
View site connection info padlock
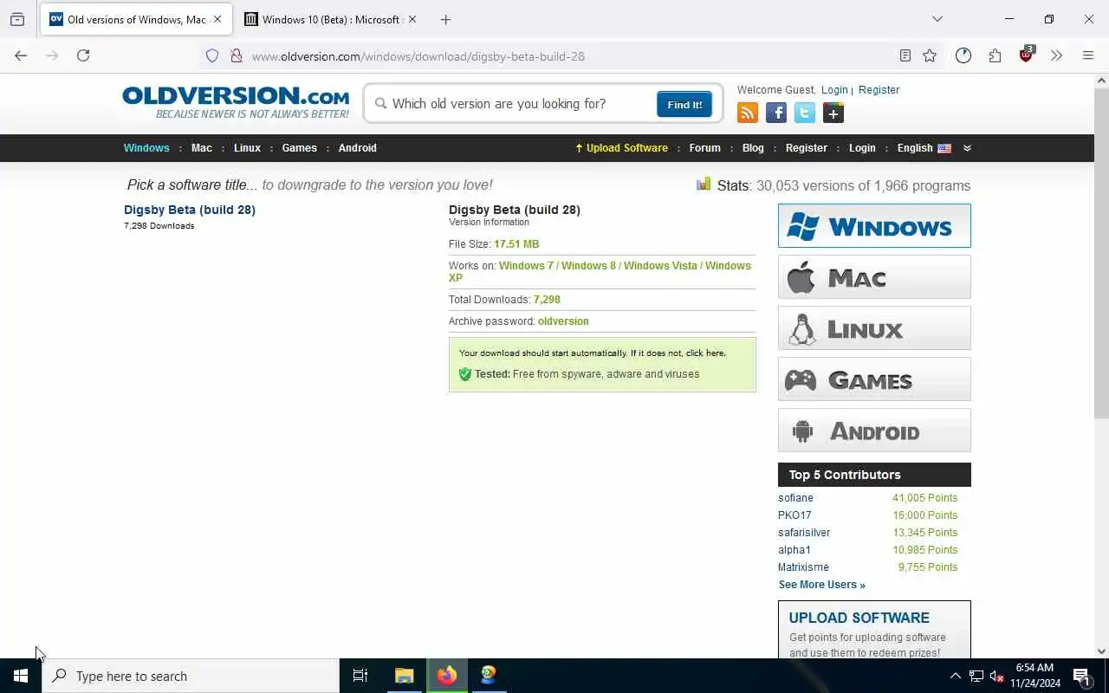coord(236,55)
